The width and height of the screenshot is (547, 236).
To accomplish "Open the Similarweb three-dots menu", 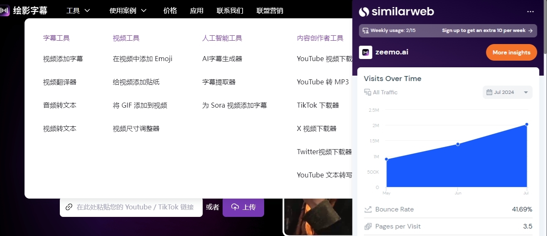I will [530, 12].
